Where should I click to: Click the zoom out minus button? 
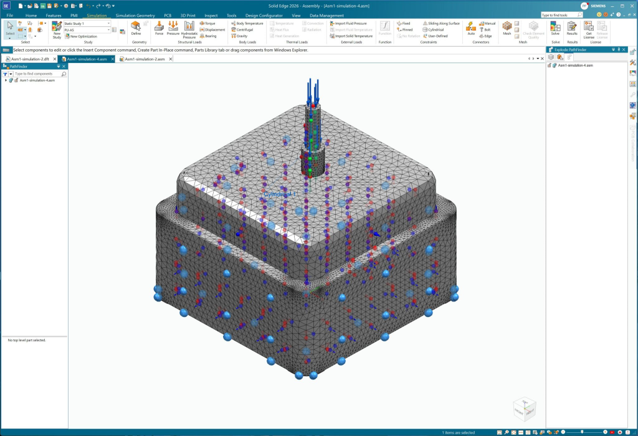click(x=563, y=432)
